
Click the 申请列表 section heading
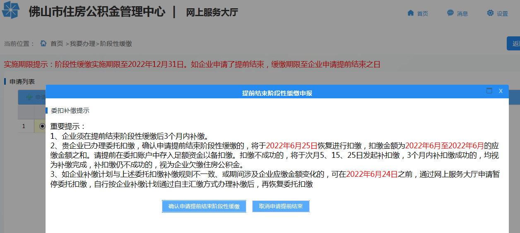click(22, 82)
